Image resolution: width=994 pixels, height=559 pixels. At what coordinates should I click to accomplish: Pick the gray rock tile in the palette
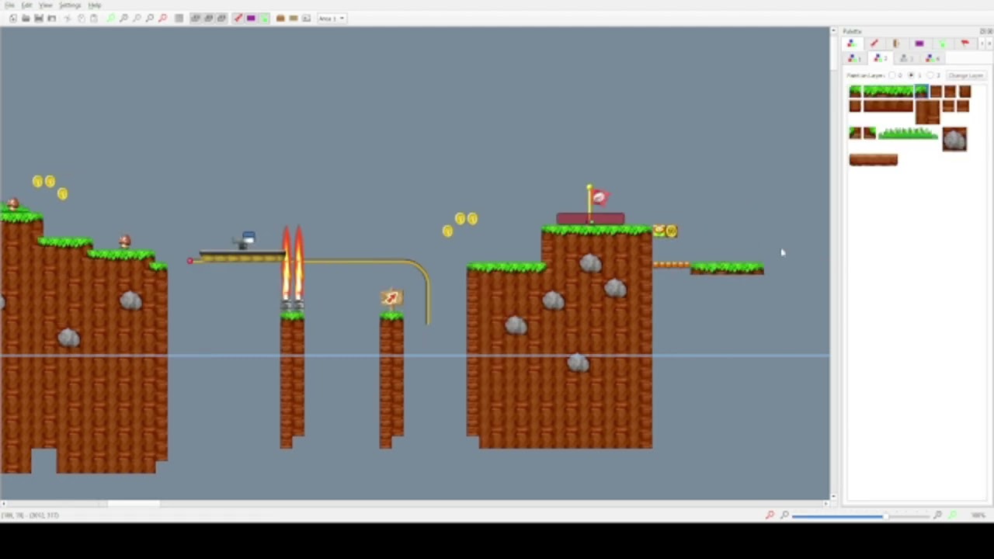coord(954,139)
